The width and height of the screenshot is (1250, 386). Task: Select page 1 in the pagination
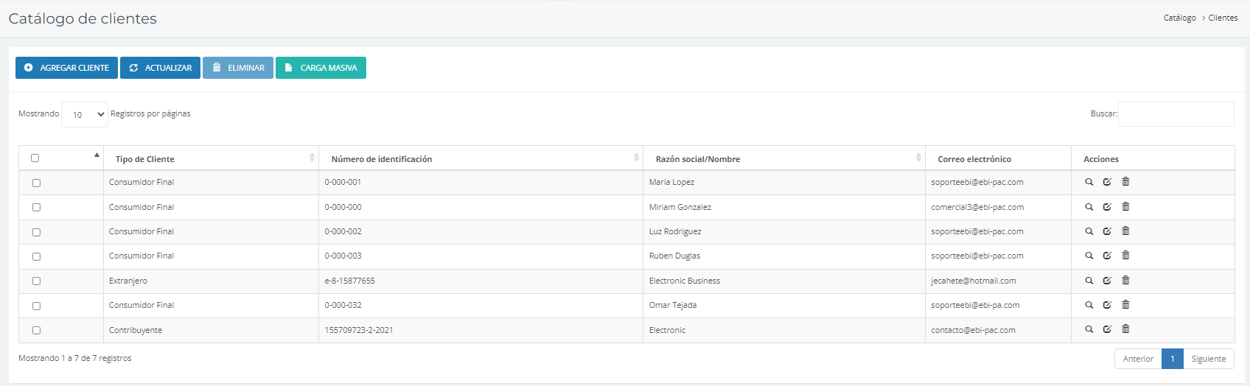(1172, 359)
